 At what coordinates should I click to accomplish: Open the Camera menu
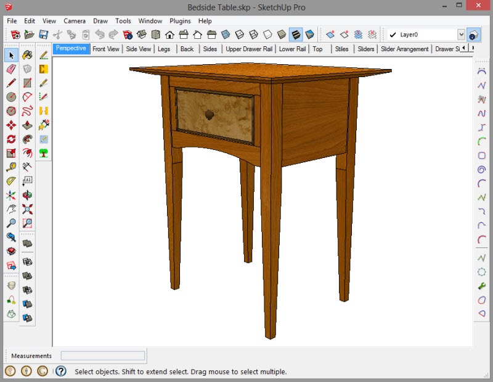75,21
